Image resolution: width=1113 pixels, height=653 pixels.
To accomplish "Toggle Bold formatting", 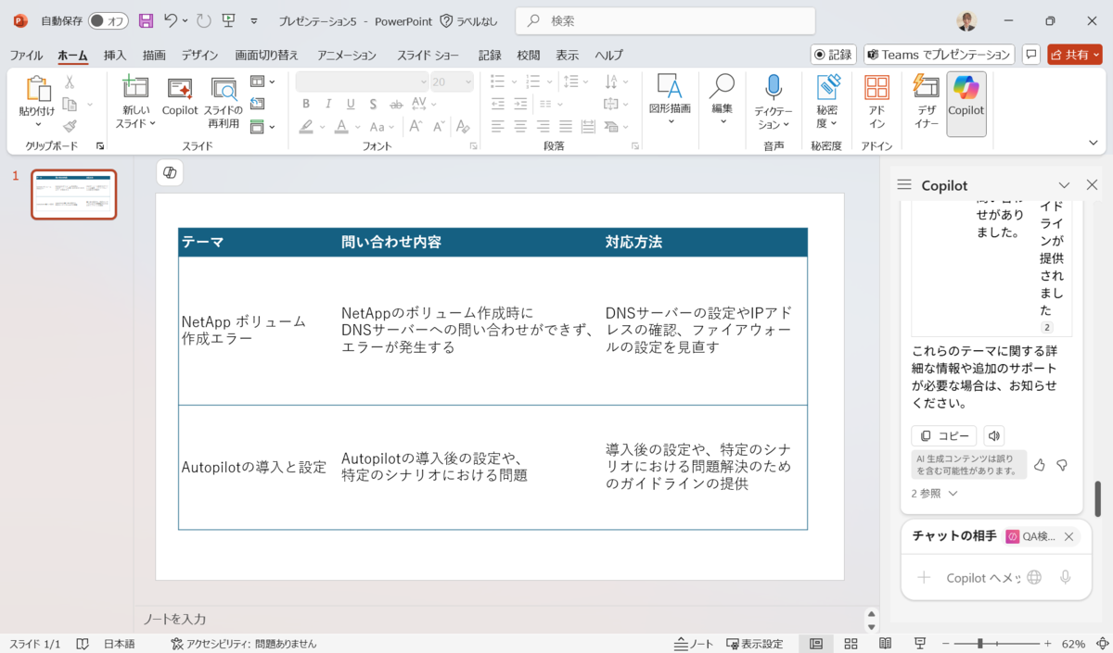I will pos(306,104).
